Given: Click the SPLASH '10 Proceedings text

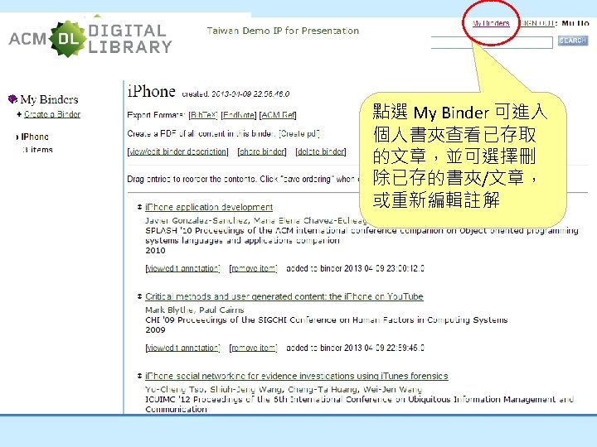Looking at the screenshot, I should (362, 235).
